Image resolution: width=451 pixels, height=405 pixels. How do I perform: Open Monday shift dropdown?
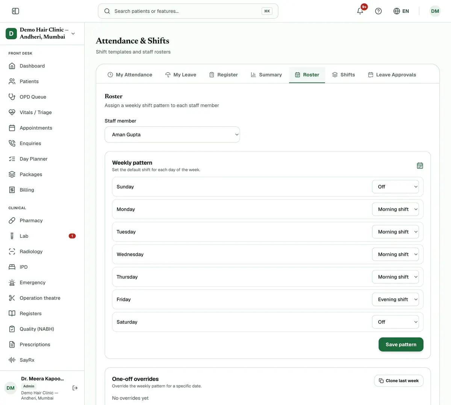tap(395, 209)
